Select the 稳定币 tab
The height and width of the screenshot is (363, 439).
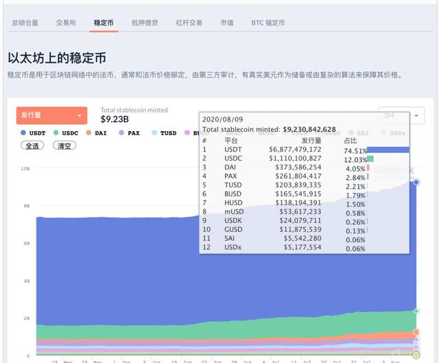(104, 23)
